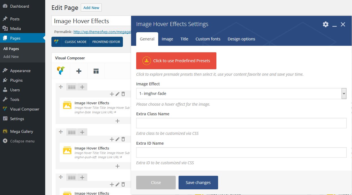Click the trash icon in the third composer row
This screenshot has width=352, height=195.
123,185
